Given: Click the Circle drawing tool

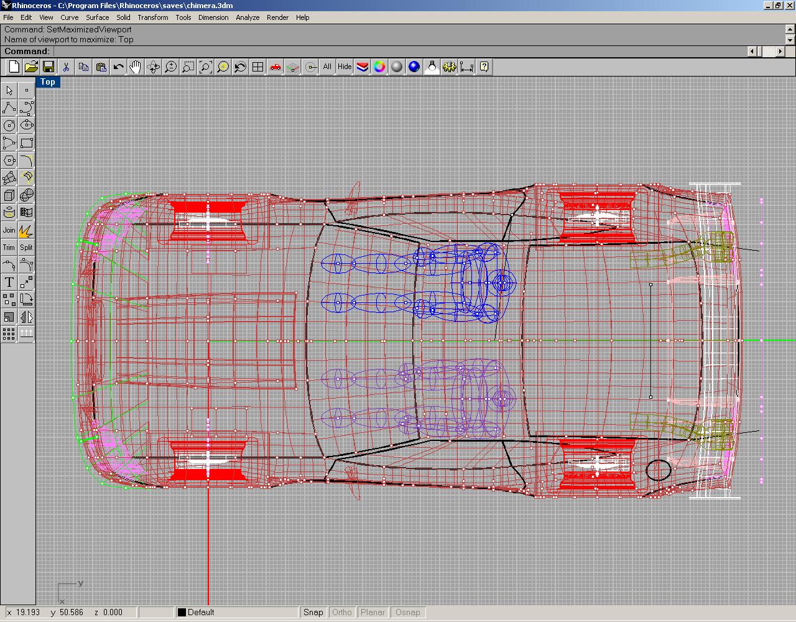Looking at the screenshot, I should (x=9, y=126).
